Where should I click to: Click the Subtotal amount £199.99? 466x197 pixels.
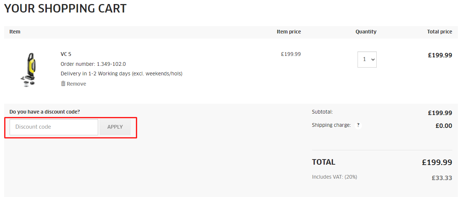pos(440,113)
